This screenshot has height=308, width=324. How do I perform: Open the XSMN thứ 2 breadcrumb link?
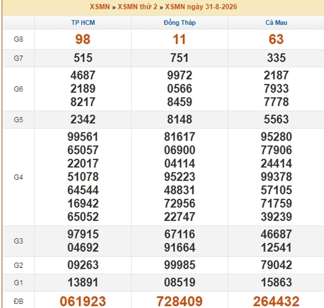point(137,7)
